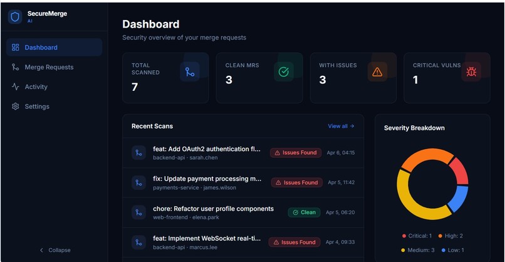Click the Severity Breakdown heading

click(x=414, y=128)
